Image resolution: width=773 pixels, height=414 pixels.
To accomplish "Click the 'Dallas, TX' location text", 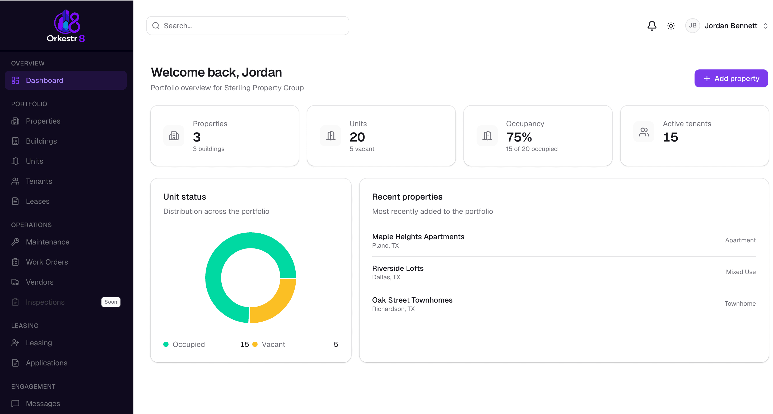I will (386, 277).
